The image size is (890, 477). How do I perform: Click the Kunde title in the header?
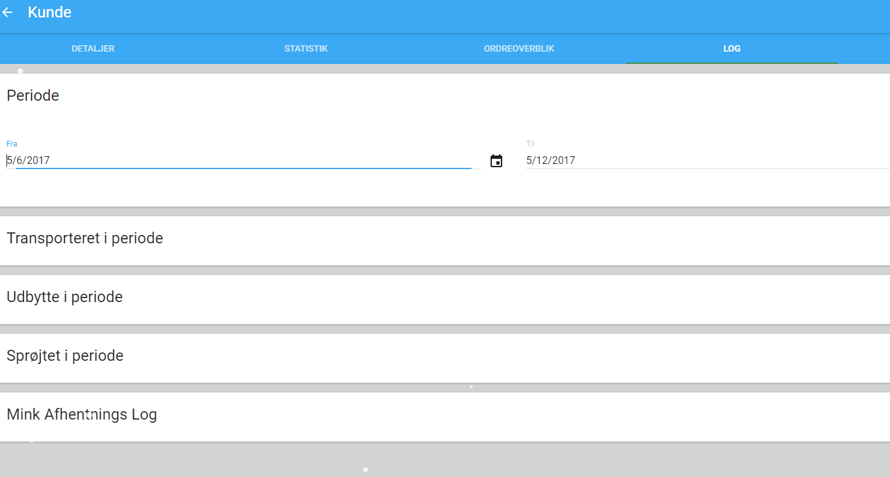coord(49,12)
